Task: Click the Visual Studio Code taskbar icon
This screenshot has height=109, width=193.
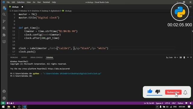Action: click(24, 107)
